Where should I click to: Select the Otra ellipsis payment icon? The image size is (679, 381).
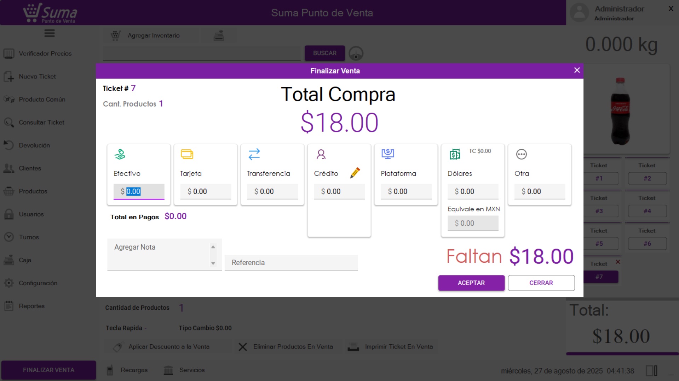pos(521,154)
